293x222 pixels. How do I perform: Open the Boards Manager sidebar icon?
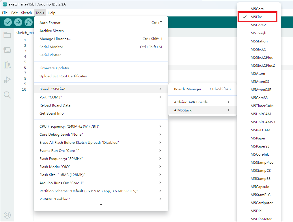pyautogui.click(x=7, y=50)
